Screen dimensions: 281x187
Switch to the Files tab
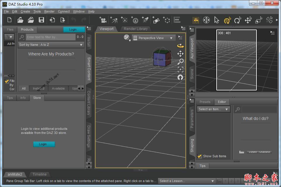click(10, 29)
